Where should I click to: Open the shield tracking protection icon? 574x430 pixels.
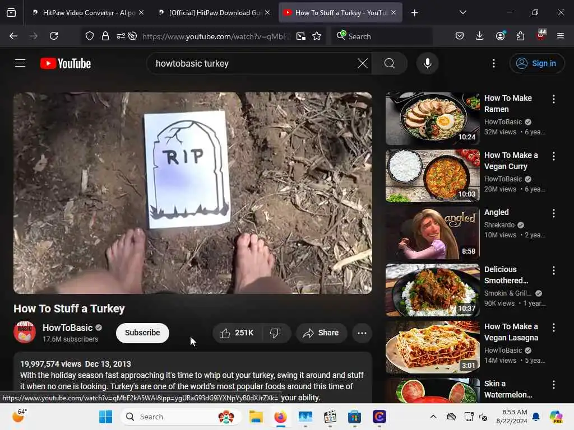[90, 36]
